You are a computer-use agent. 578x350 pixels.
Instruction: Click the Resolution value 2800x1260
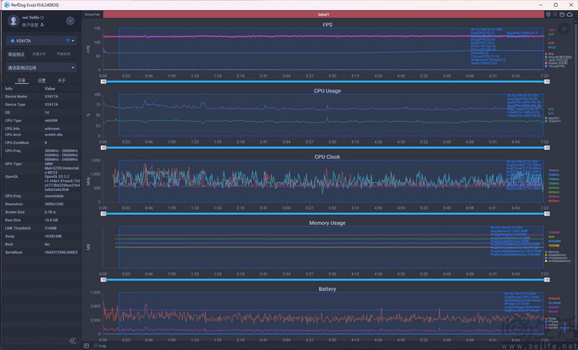point(54,204)
